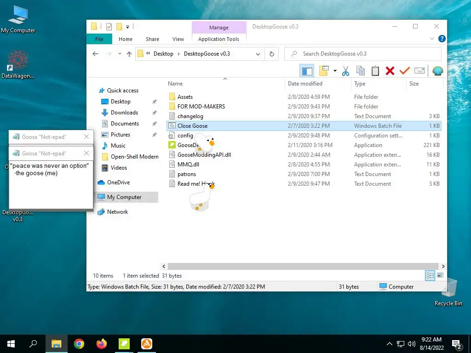The image size is (471, 353).
Task: Expand the ribbon with the chevron
Action: pyautogui.click(x=431, y=39)
